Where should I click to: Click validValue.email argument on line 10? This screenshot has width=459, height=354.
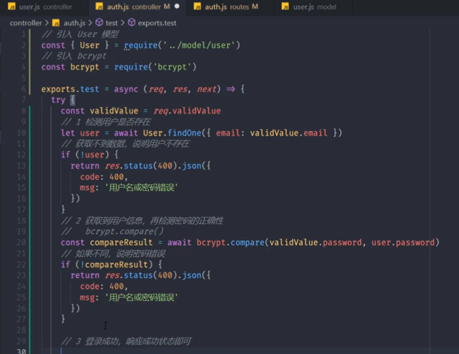[x=288, y=133]
